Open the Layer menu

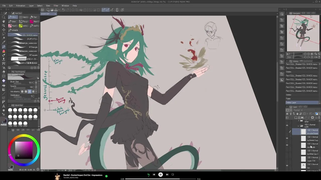pyautogui.click(x=31, y=5)
